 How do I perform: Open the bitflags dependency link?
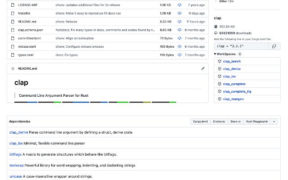15,154
